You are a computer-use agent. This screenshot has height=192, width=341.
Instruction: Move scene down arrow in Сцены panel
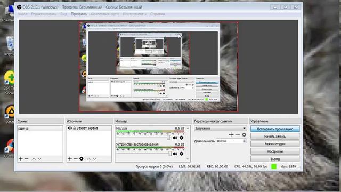[x=39, y=159]
